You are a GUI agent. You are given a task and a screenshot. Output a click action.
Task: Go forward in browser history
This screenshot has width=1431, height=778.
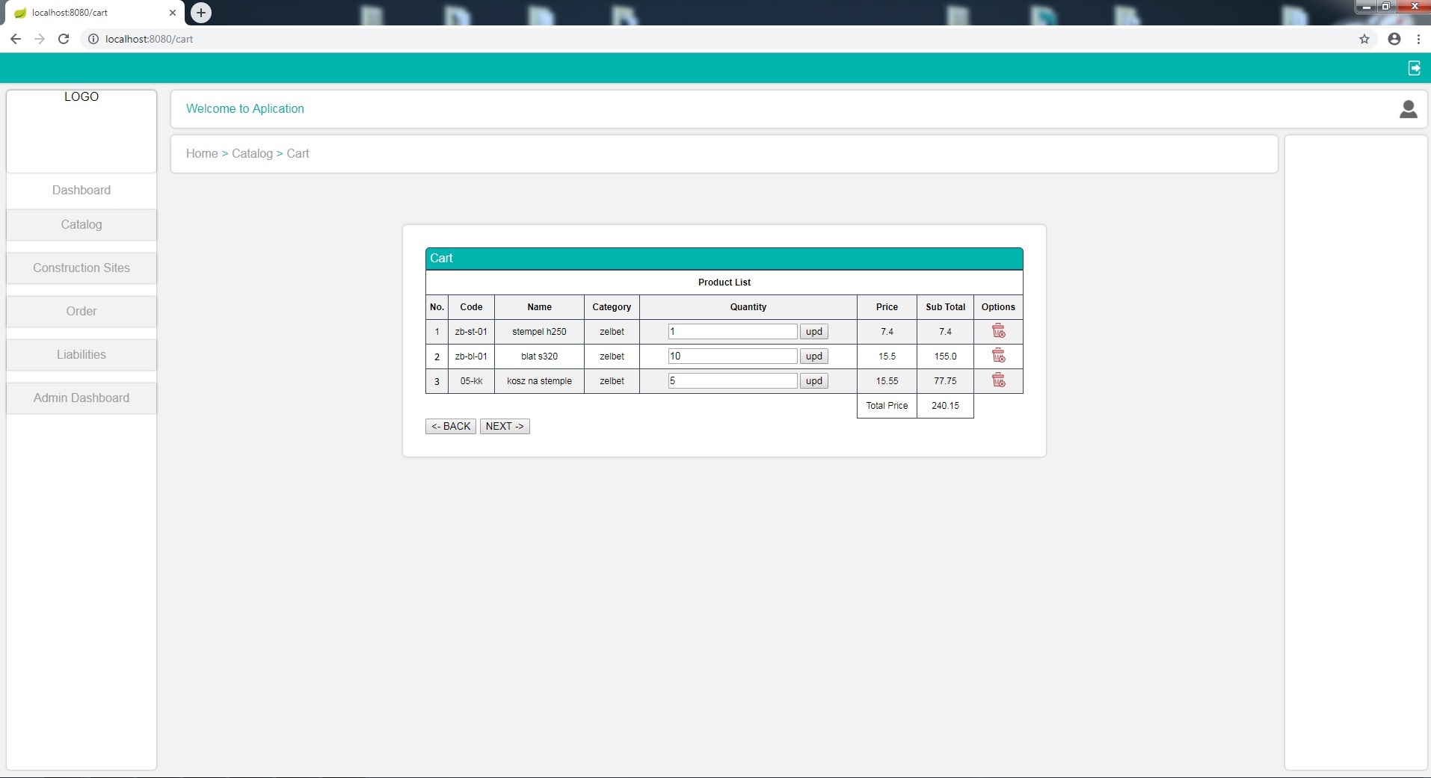[40, 39]
